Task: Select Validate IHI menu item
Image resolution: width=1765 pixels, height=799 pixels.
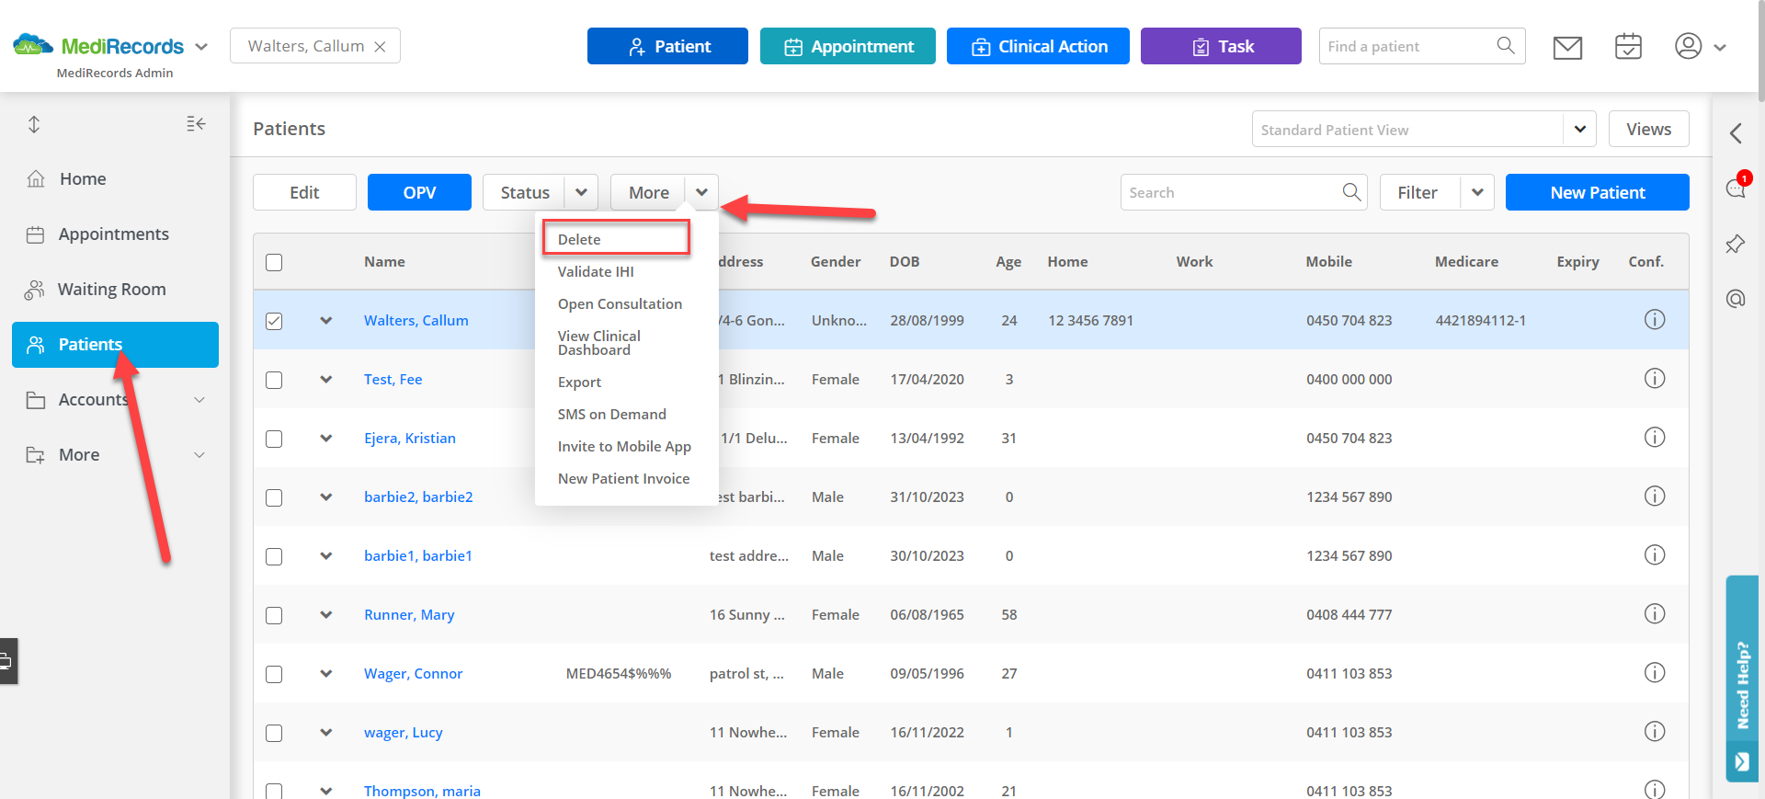Action: pos(596,271)
